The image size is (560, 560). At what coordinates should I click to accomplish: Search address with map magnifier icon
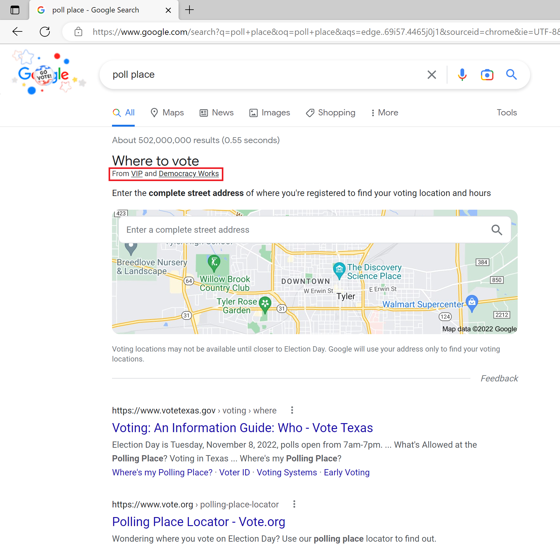coord(497,230)
